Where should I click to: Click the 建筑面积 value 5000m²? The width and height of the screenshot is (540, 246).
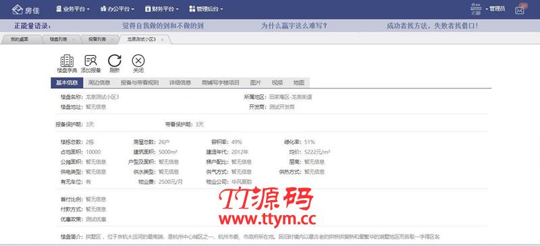point(168,152)
